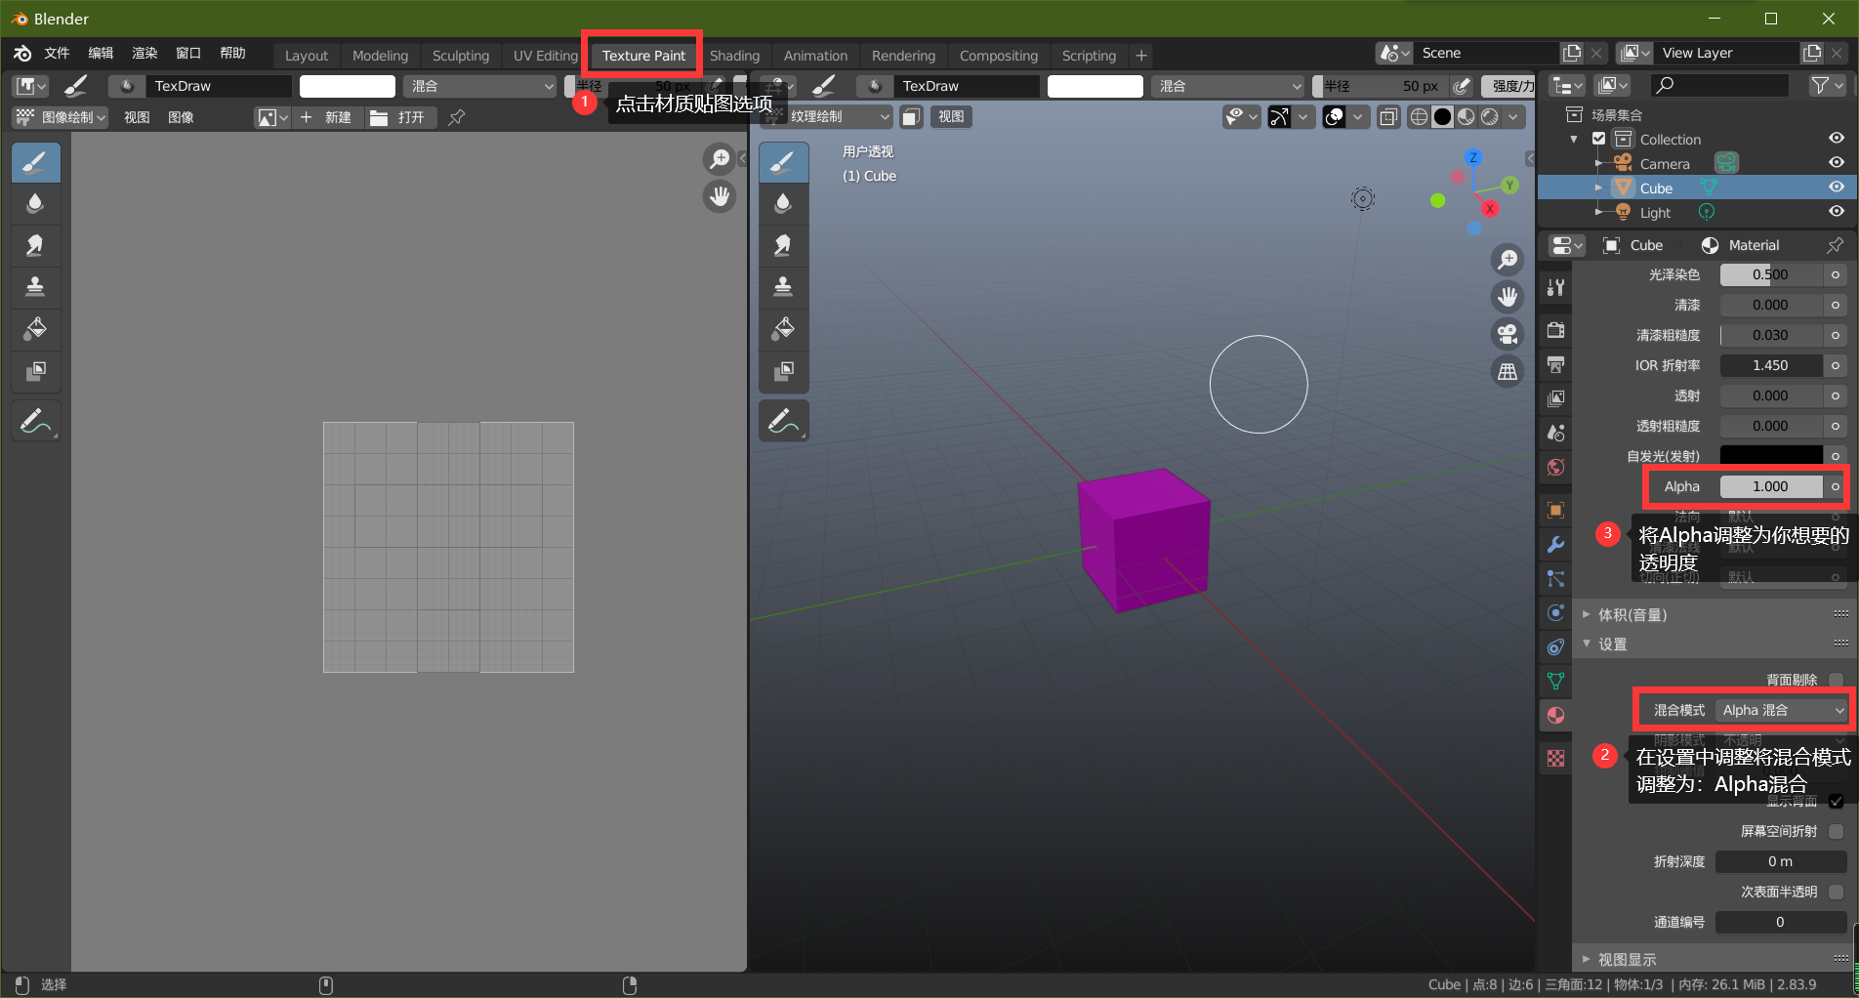
Task: Open the 图像绘制 mode dropdown
Action: pos(61,117)
